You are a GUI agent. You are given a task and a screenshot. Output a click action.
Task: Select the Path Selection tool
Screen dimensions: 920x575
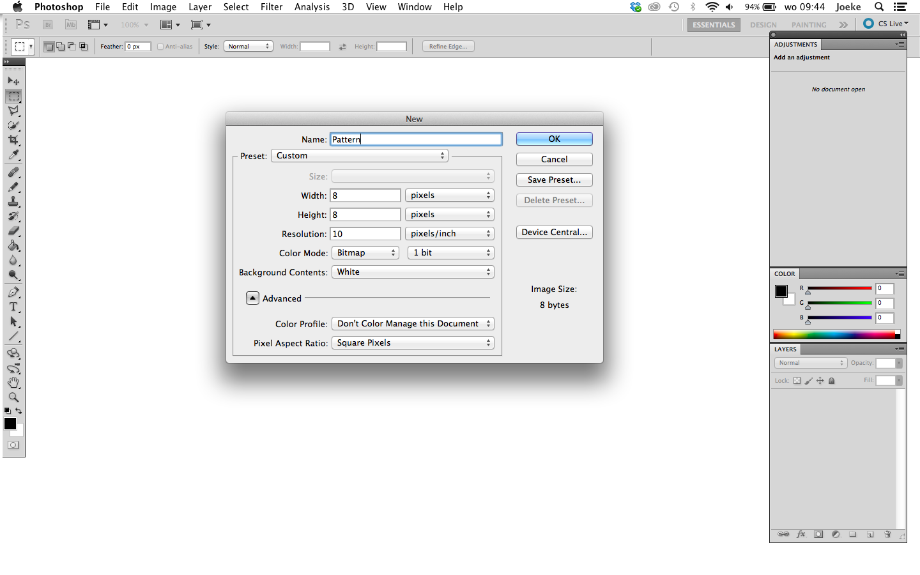coord(13,321)
